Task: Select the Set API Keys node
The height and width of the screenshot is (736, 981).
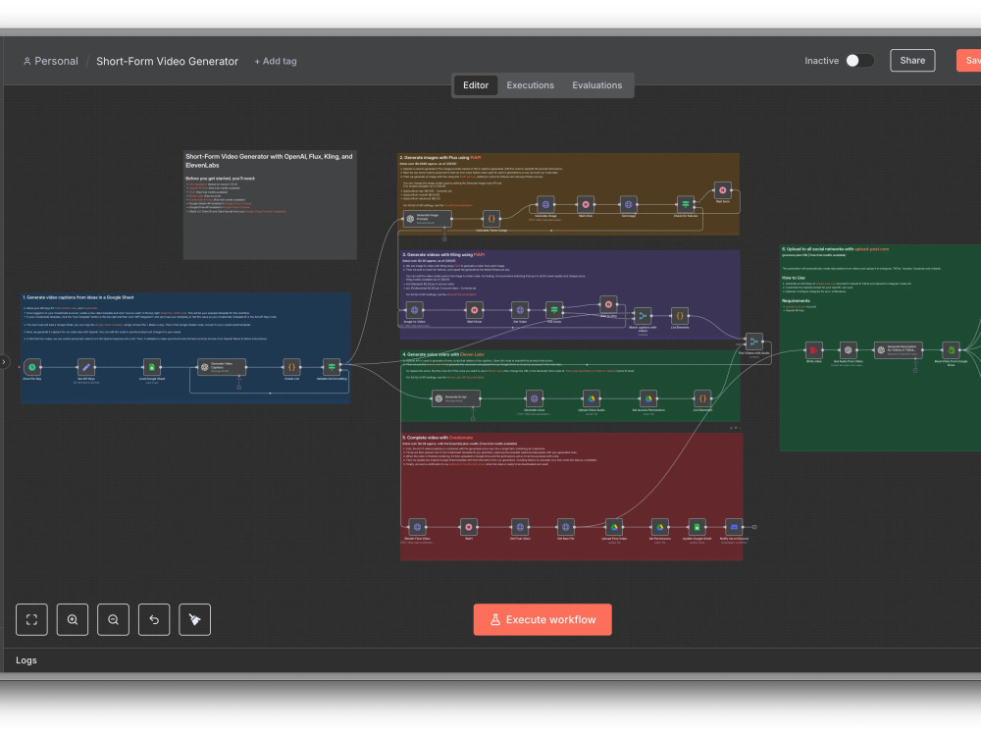Action: [x=86, y=367]
